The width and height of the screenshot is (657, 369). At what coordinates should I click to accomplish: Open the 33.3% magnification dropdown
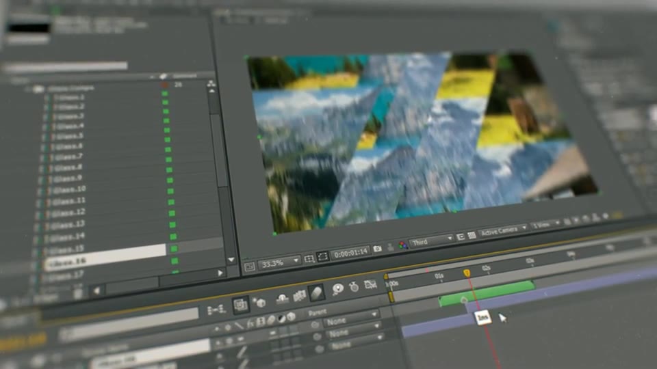(x=279, y=263)
